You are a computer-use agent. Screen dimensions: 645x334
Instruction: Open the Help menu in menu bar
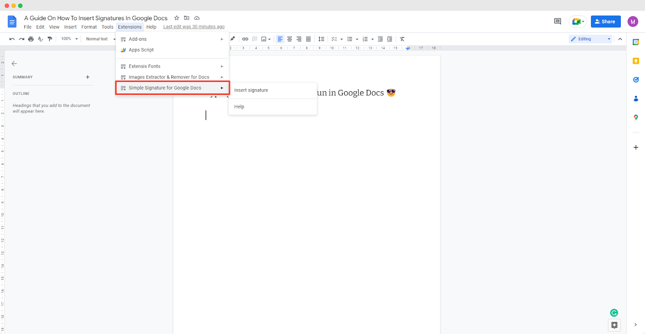(x=151, y=27)
